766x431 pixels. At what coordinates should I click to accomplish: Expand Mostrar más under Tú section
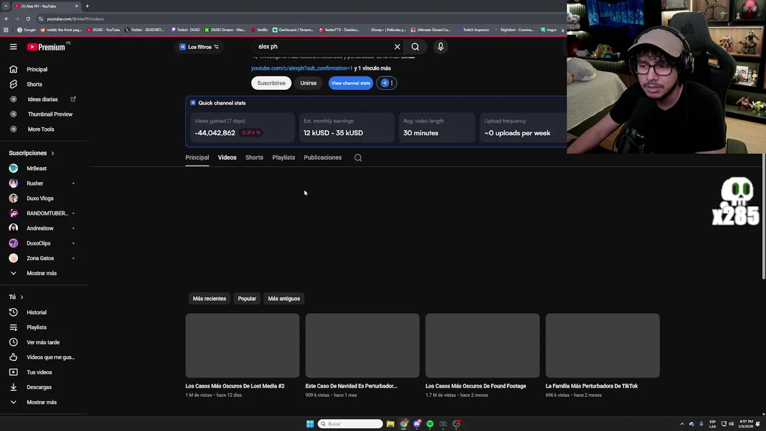pyautogui.click(x=43, y=402)
